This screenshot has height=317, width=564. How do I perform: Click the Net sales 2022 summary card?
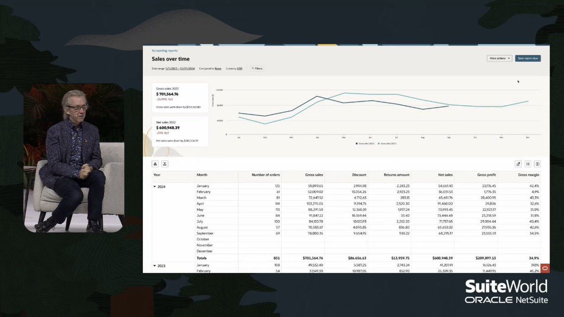180,131
